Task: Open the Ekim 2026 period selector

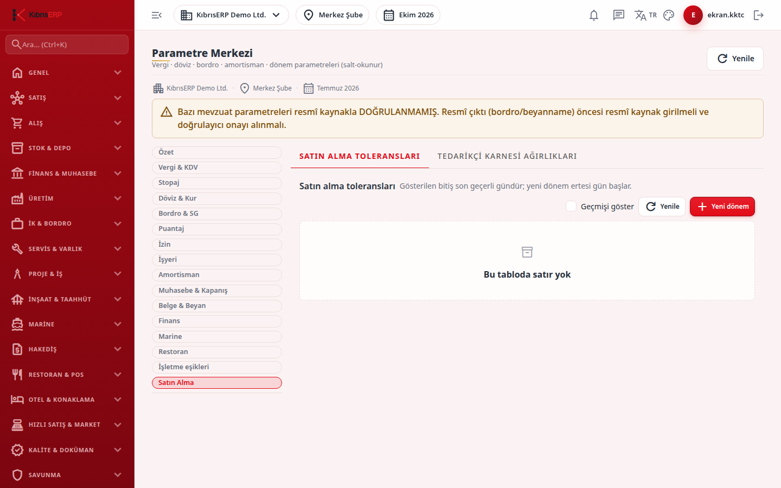Action: [x=408, y=15]
